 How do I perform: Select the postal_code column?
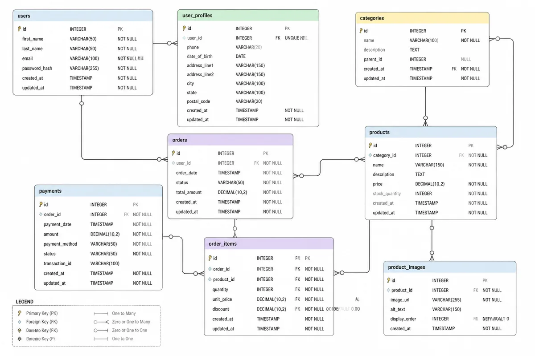click(198, 101)
